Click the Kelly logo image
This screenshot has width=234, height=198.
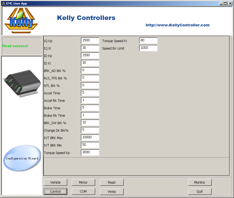tap(21, 21)
